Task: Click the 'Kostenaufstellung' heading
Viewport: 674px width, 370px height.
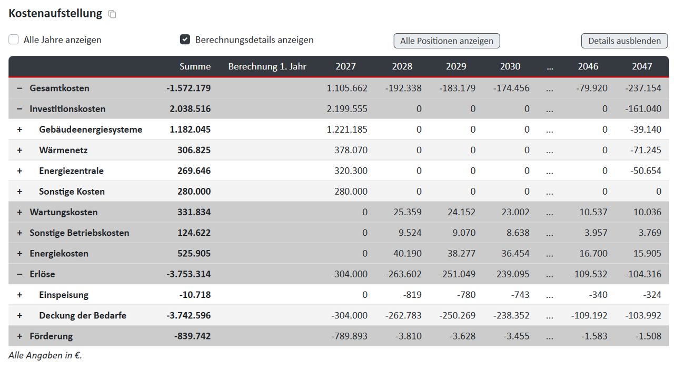Action: point(55,13)
